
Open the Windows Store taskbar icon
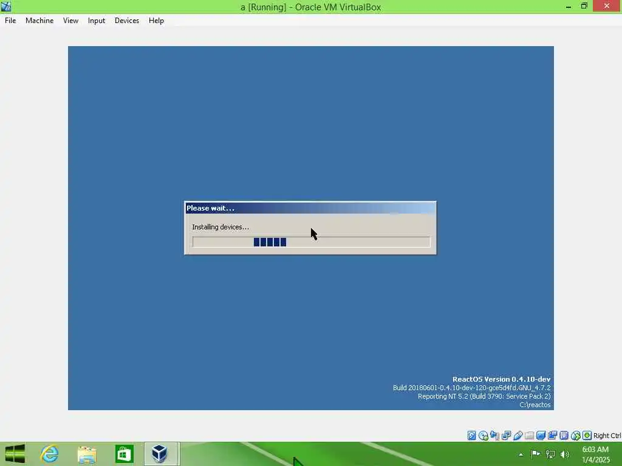(x=124, y=454)
